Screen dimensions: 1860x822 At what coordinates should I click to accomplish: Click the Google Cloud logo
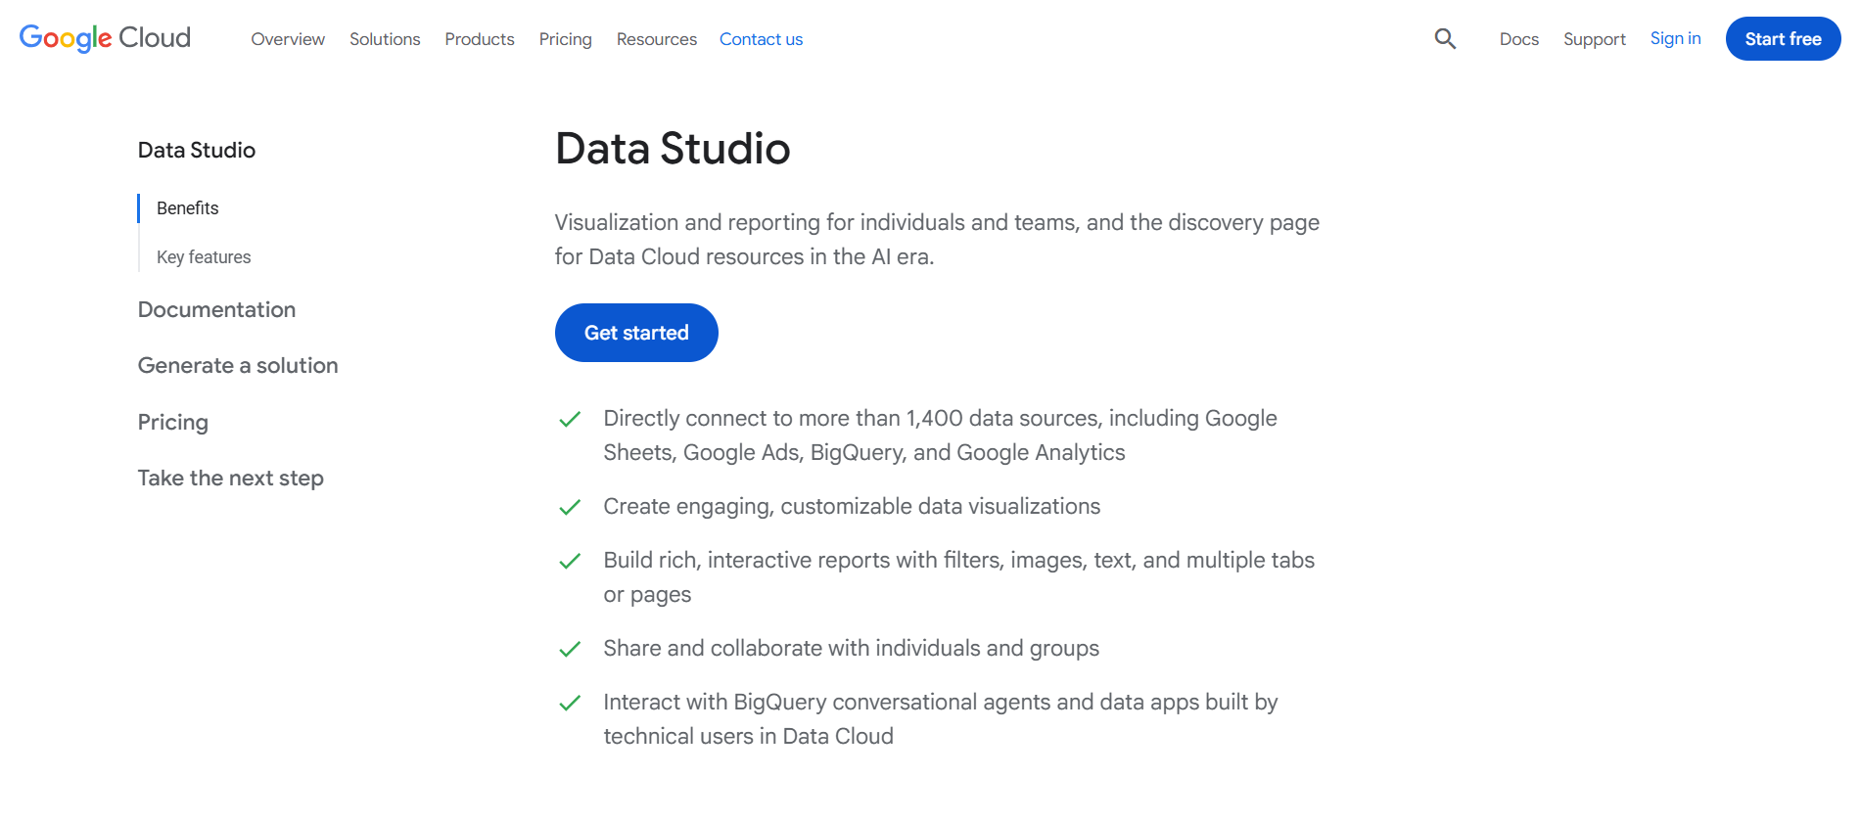pos(105,38)
